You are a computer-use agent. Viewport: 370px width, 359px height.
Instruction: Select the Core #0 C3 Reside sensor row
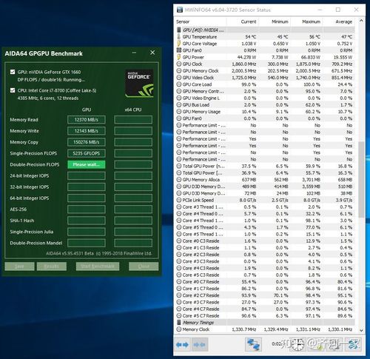(266, 241)
